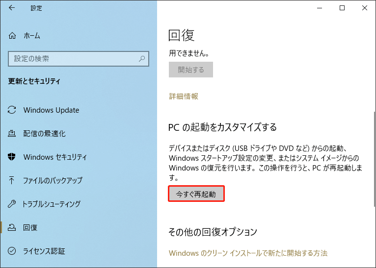376x268 pixels.
Task: Click the greyed 開始する button
Action: point(191,70)
